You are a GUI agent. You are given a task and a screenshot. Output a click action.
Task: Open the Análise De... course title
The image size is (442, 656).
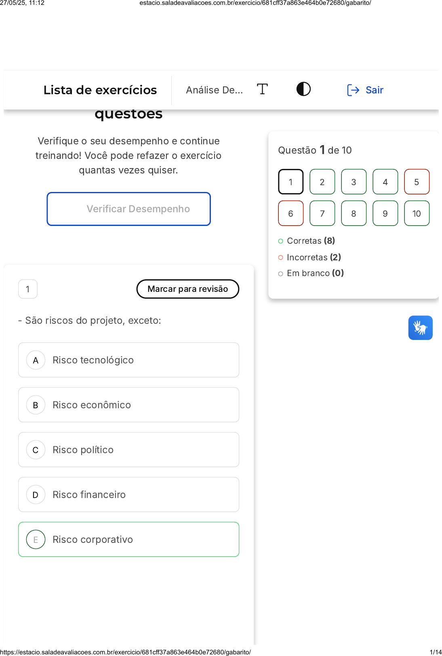pos(214,90)
